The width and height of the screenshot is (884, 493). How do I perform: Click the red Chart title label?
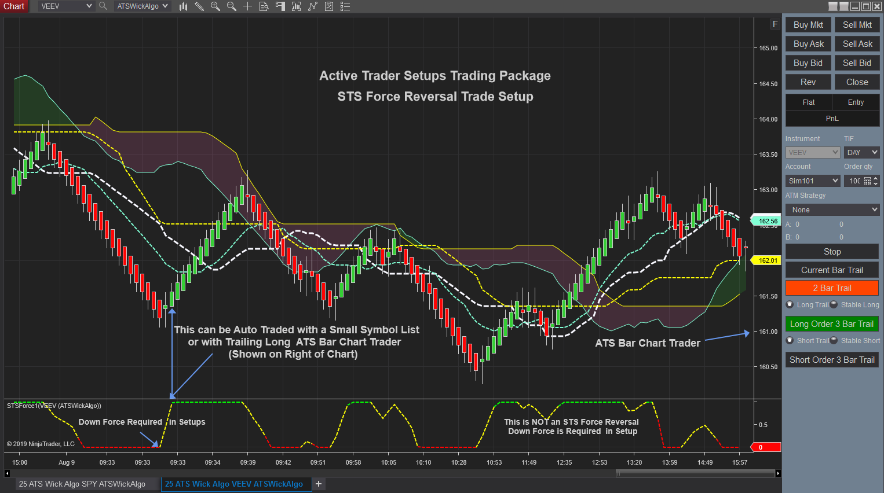pos(14,6)
